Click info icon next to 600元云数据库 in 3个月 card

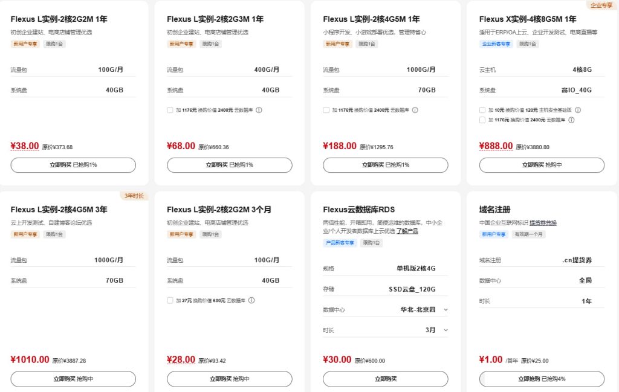[x=252, y=300]
